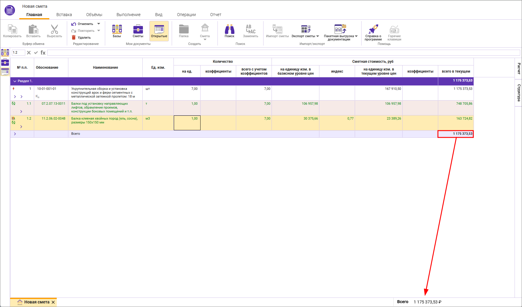Switch to the Объёмы ribbon tab

click(94, 15)
